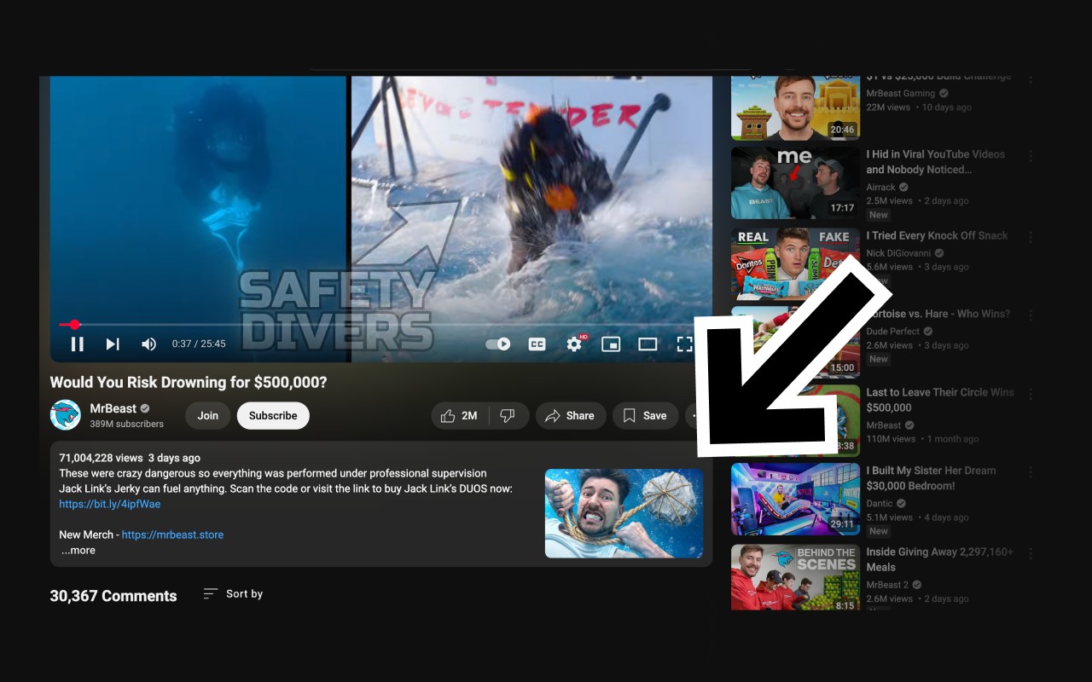This screenshot has height=682, width=1092.
Task: Like the video thumbs up
Action: click(x=460, y=415)
